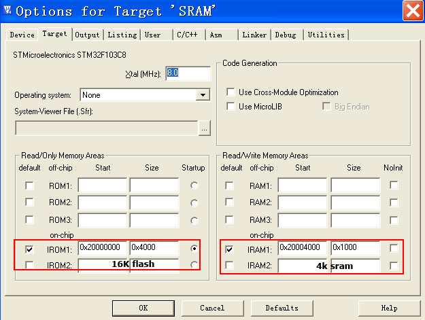
Task: Check the NoInit box for IRAM1
Action: point(394,249)
